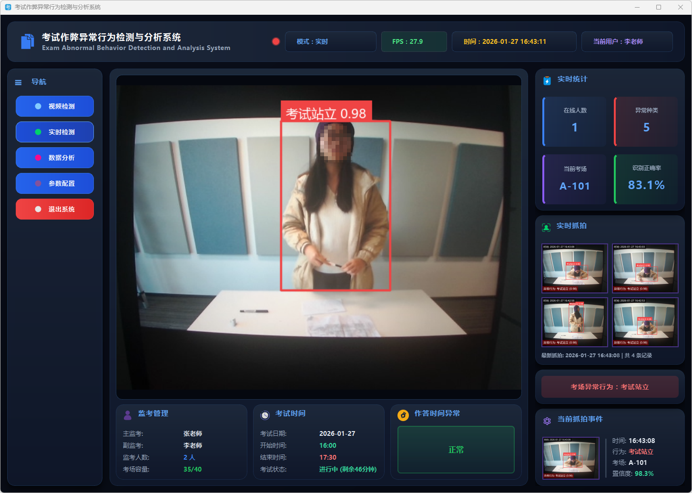Open the 视频检测 video detection page

point(55,106)
